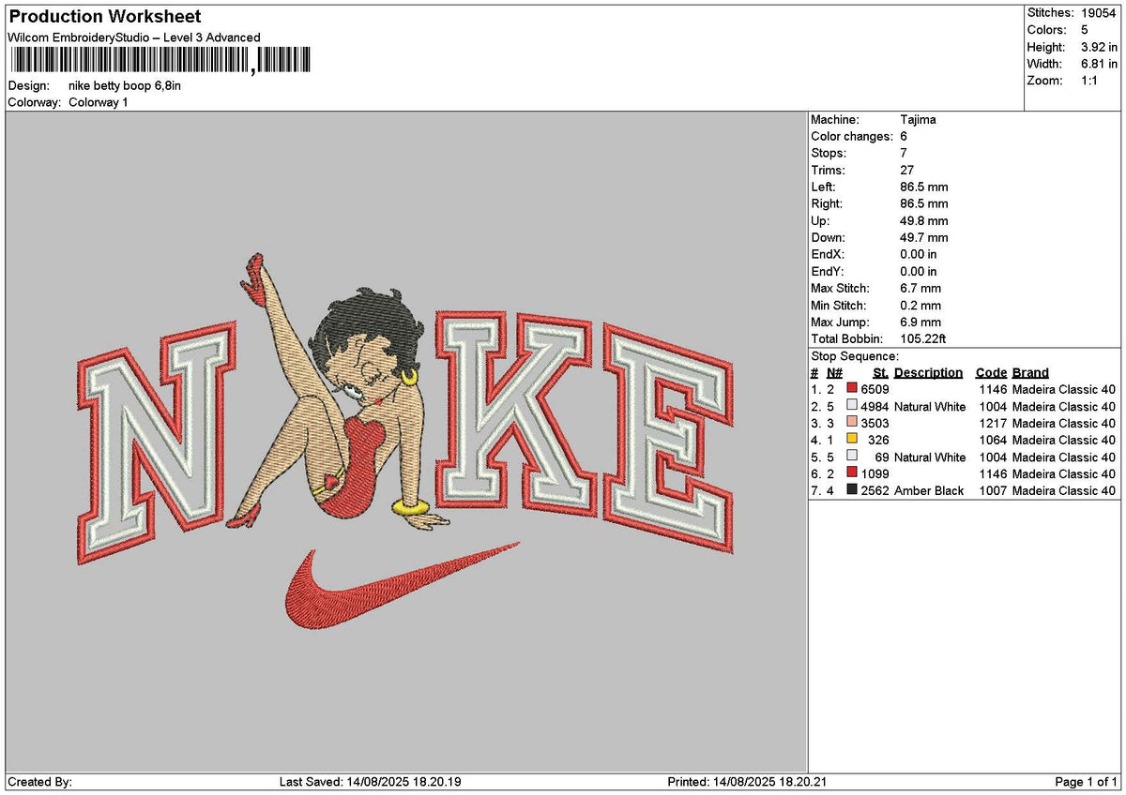Click the Min Stitch value '0.2 mm'

coord(921,305)
